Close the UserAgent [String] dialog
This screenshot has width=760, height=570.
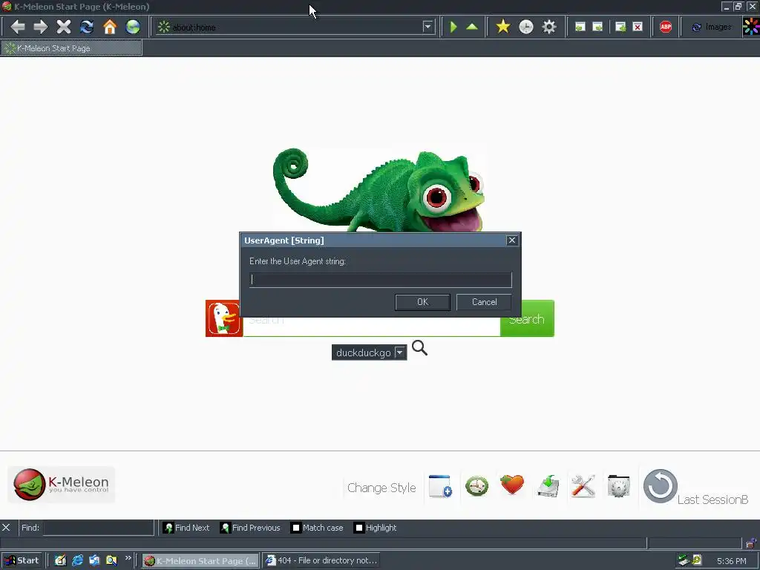tap(512, 240)
